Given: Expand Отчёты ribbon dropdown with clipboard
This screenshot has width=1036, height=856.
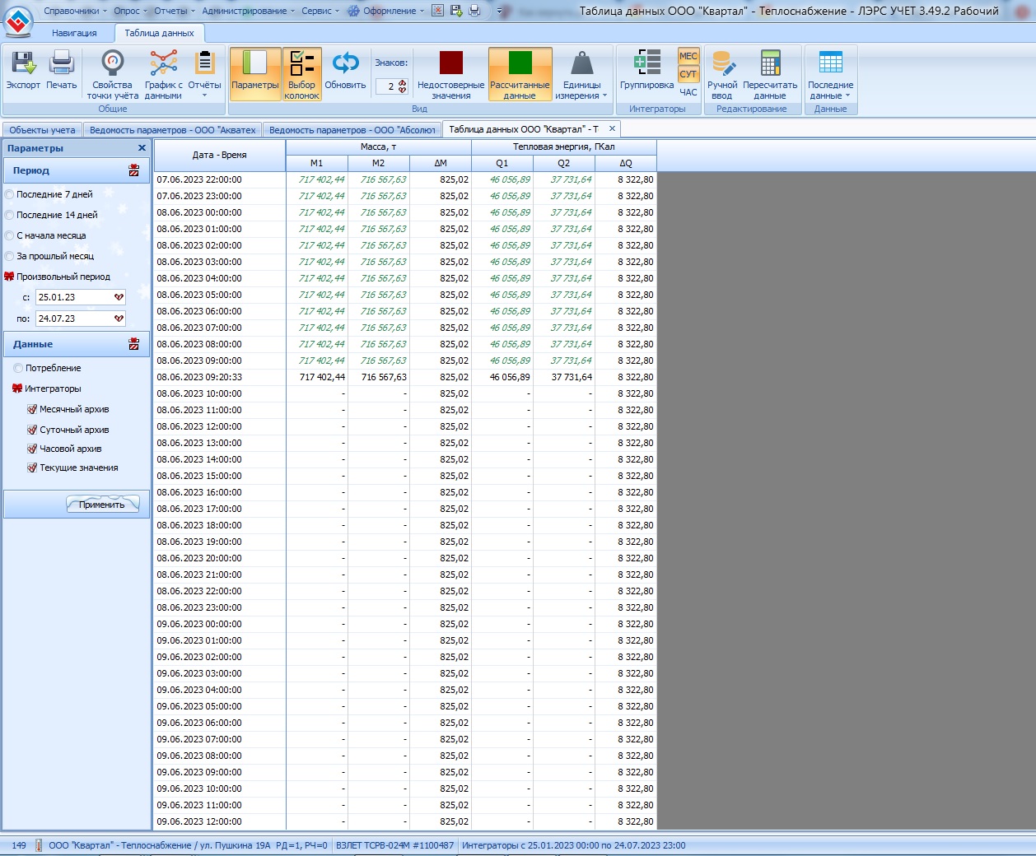Looking at the screenshot, I should click(x=204, y=73).
